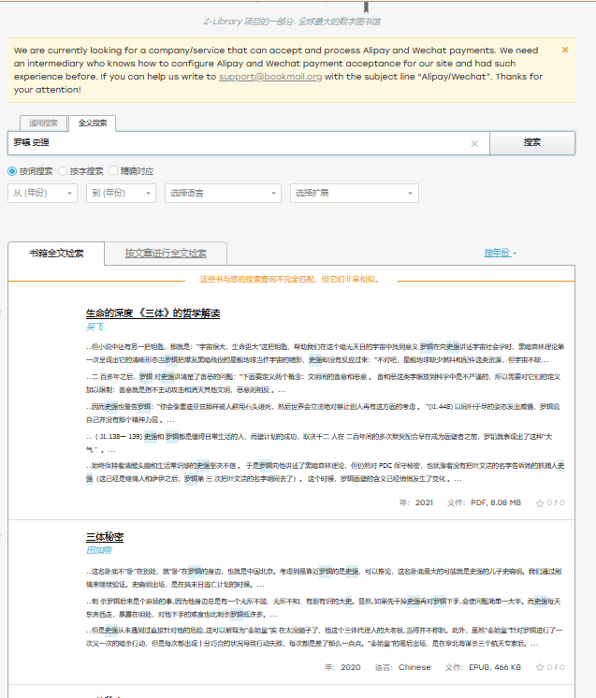Open the 按文章进行全文检索 tab
The image size is (596, 698).
click(166, 254)
